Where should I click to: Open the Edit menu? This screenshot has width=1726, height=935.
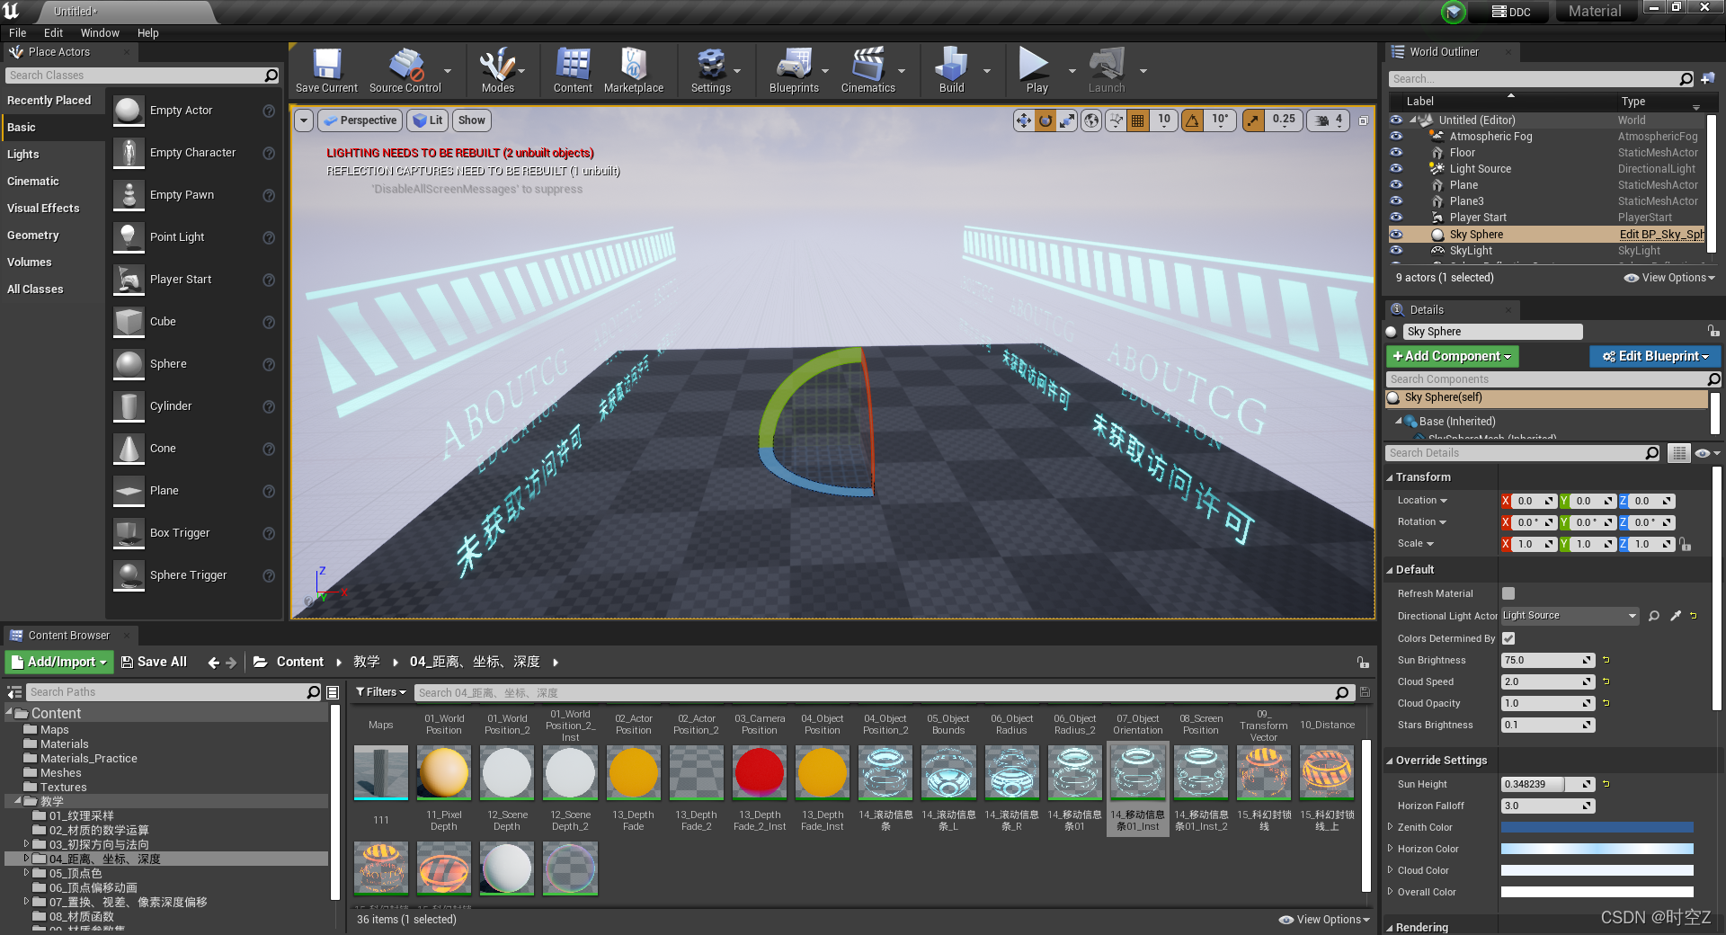[53, 33]
